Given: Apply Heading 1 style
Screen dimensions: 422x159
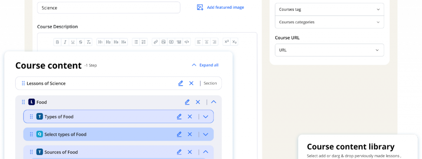Looking at the screenshot, I should coord(101,42).
